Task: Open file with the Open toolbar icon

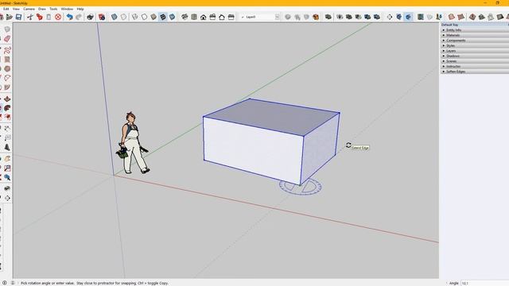Action: pos(10,17)
